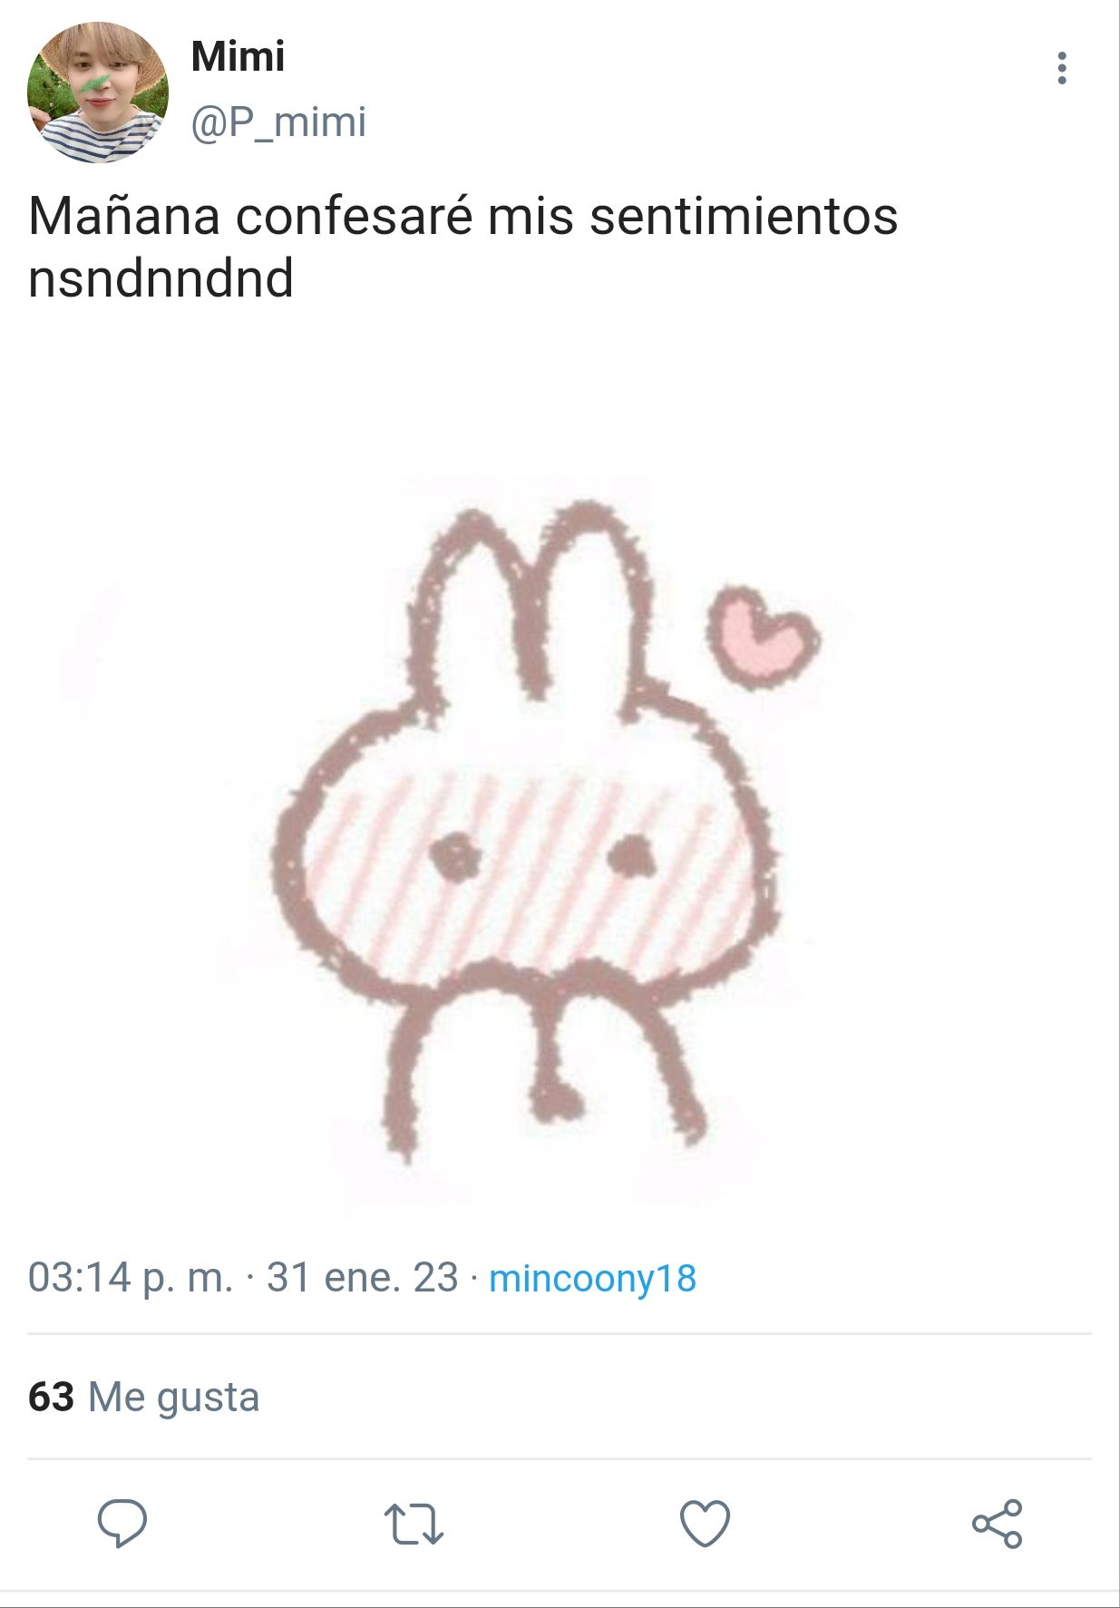Tap the word nsndnndnd in the tweet
Viewport: 1120px width, 1608px height.
(161, 278)
